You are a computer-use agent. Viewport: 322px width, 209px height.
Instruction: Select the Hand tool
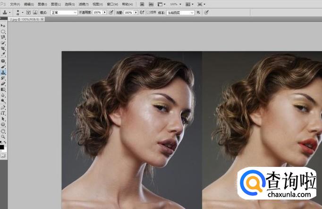click(3, 131)
